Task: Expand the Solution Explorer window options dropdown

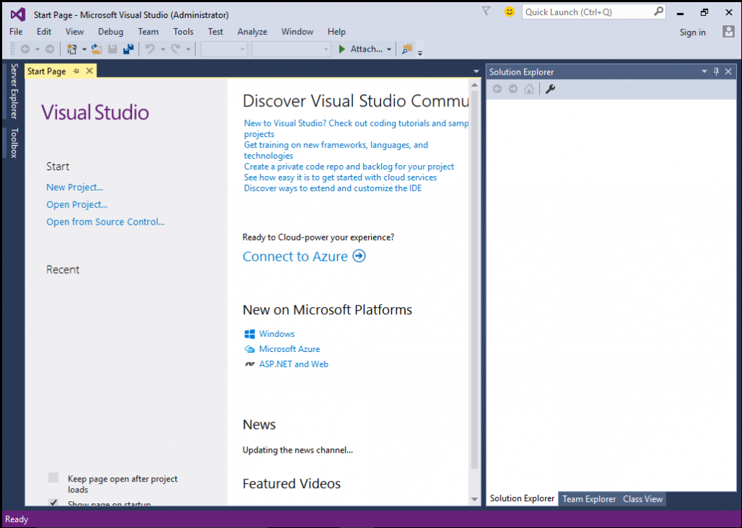Action: [704, 72]
